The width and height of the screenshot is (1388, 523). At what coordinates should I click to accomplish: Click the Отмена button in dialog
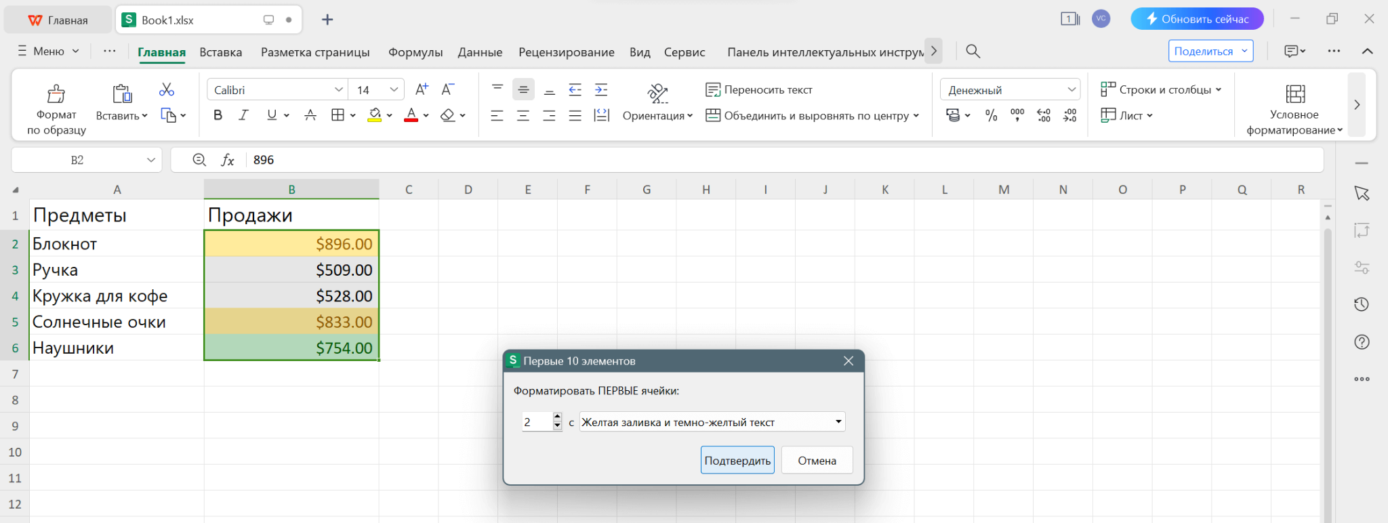point(817,461)
